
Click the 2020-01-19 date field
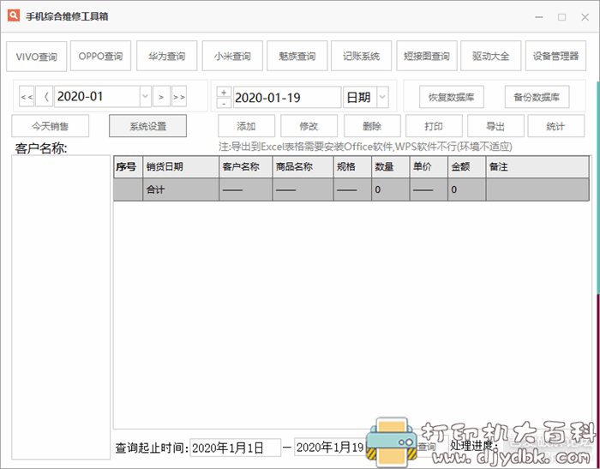click(287, 97)
